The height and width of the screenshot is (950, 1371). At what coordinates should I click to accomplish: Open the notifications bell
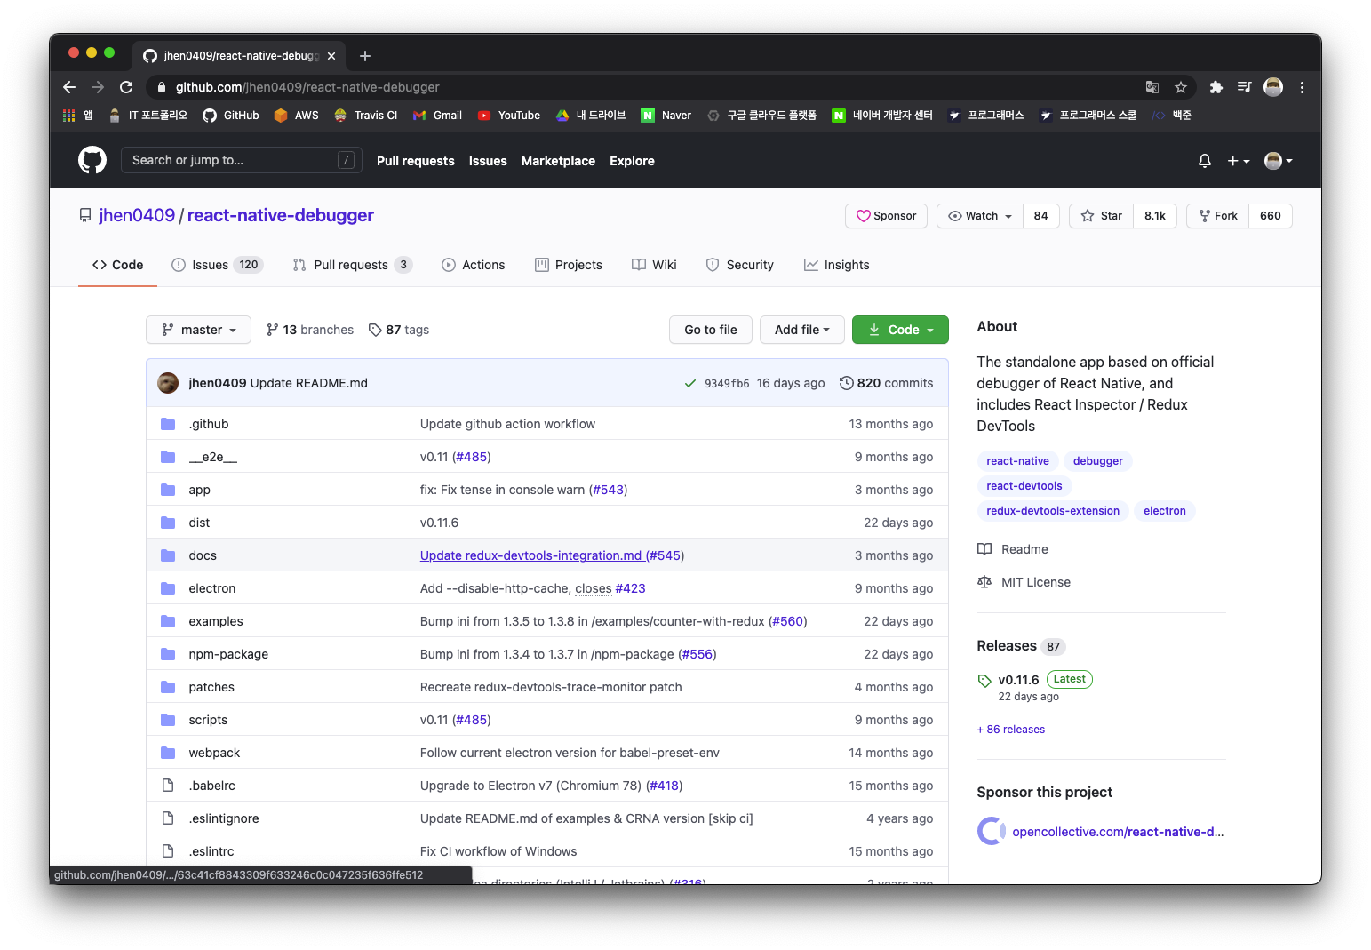tap(1204, 161)
